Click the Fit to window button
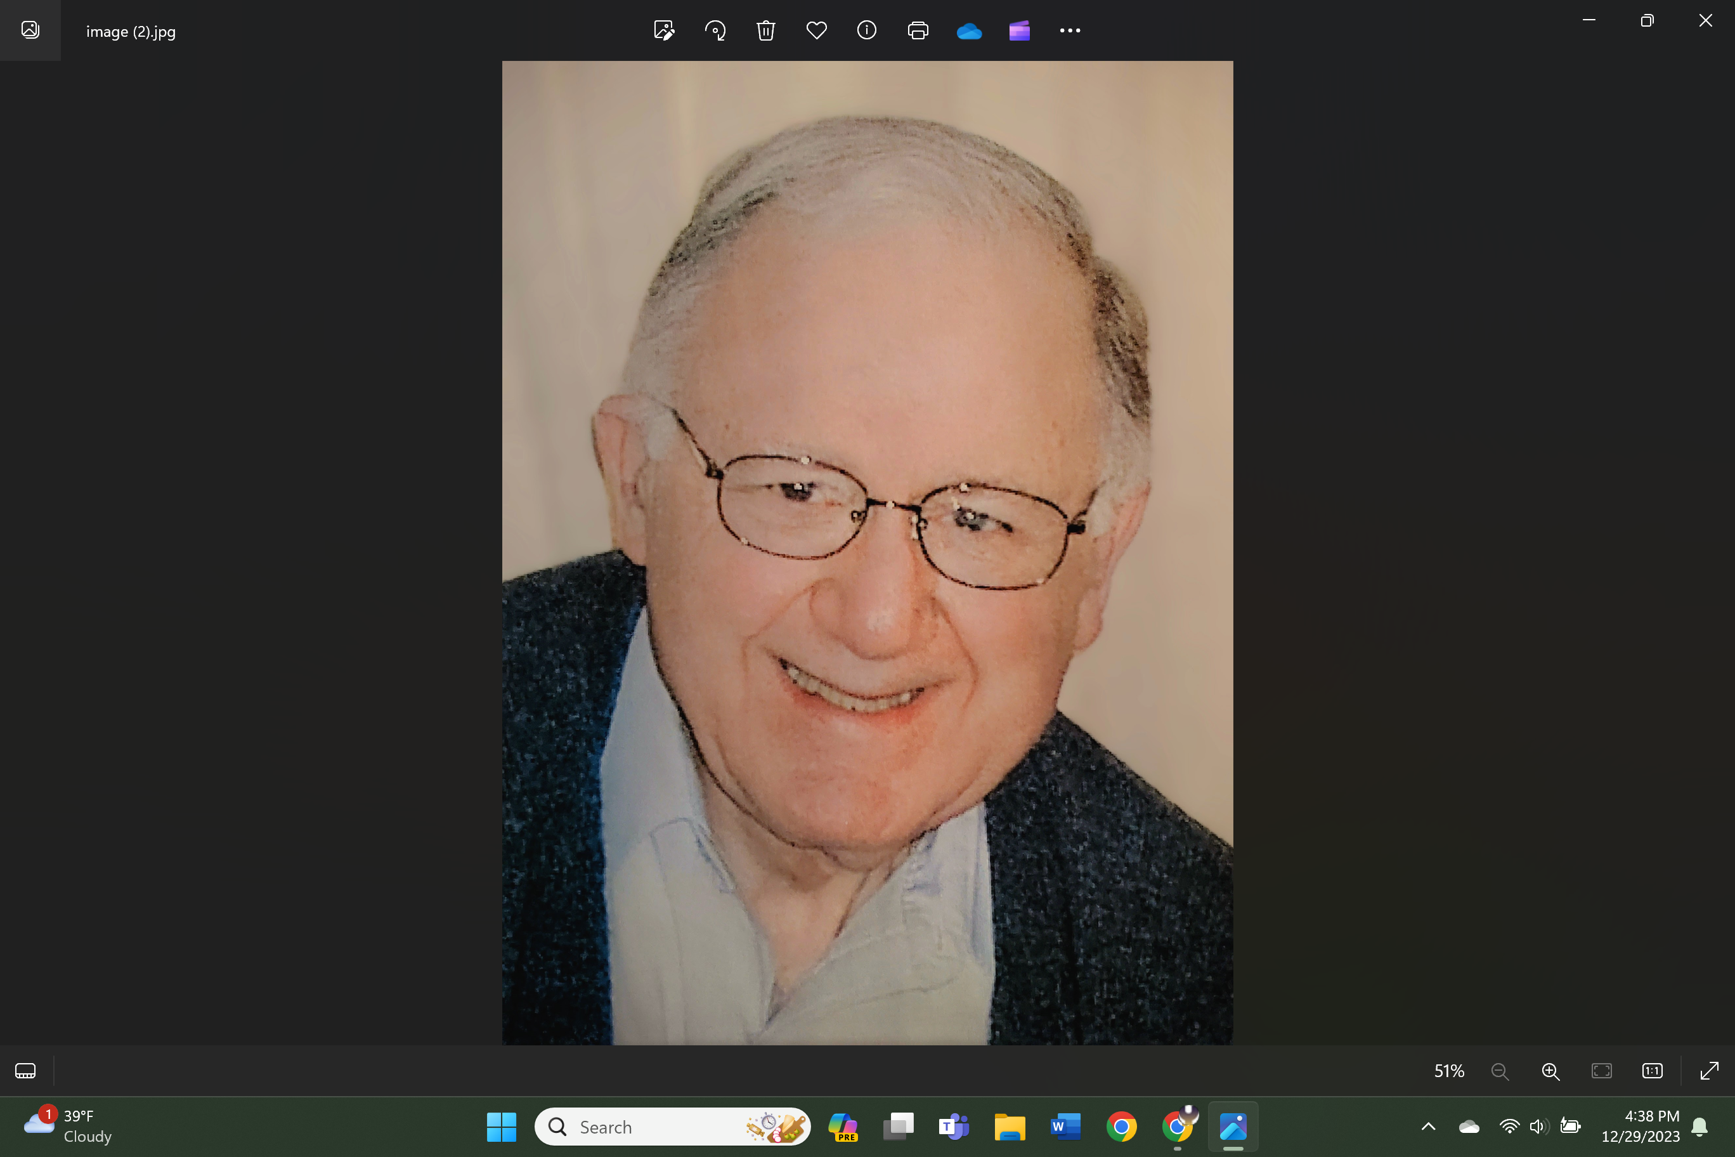Screen dimensions: 1735x1157 click(x=1601, y=1071)
